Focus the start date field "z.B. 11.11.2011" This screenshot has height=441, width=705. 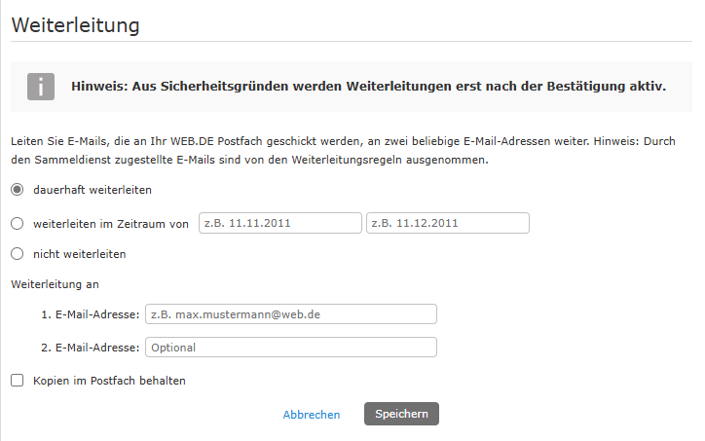(x=280, y=223)
